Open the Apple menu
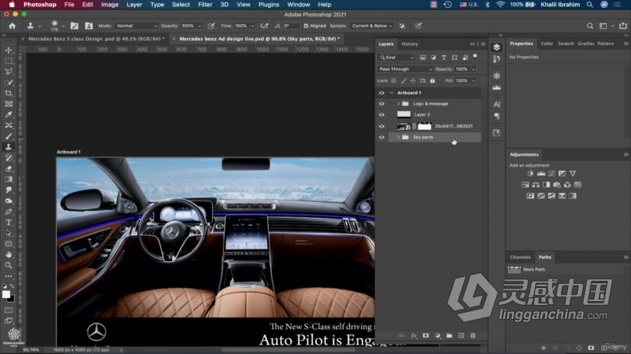Viewport: 631px width, 354px height. (x=12, y=5)
